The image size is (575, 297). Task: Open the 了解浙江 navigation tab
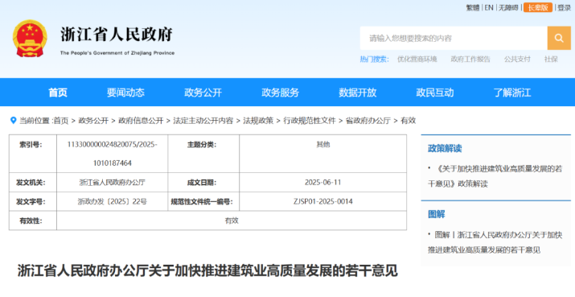tap(512, 93)
